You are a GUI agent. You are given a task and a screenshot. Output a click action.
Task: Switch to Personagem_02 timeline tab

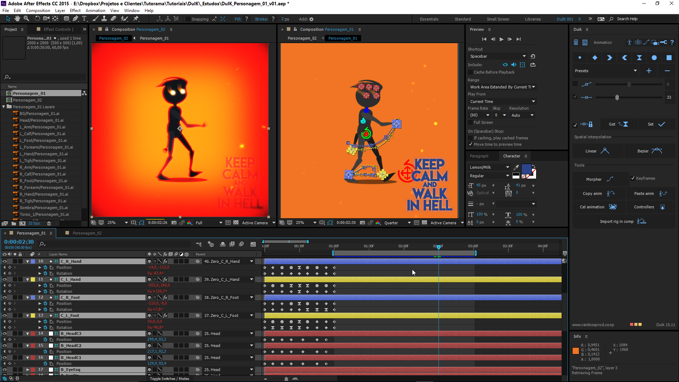87,233
